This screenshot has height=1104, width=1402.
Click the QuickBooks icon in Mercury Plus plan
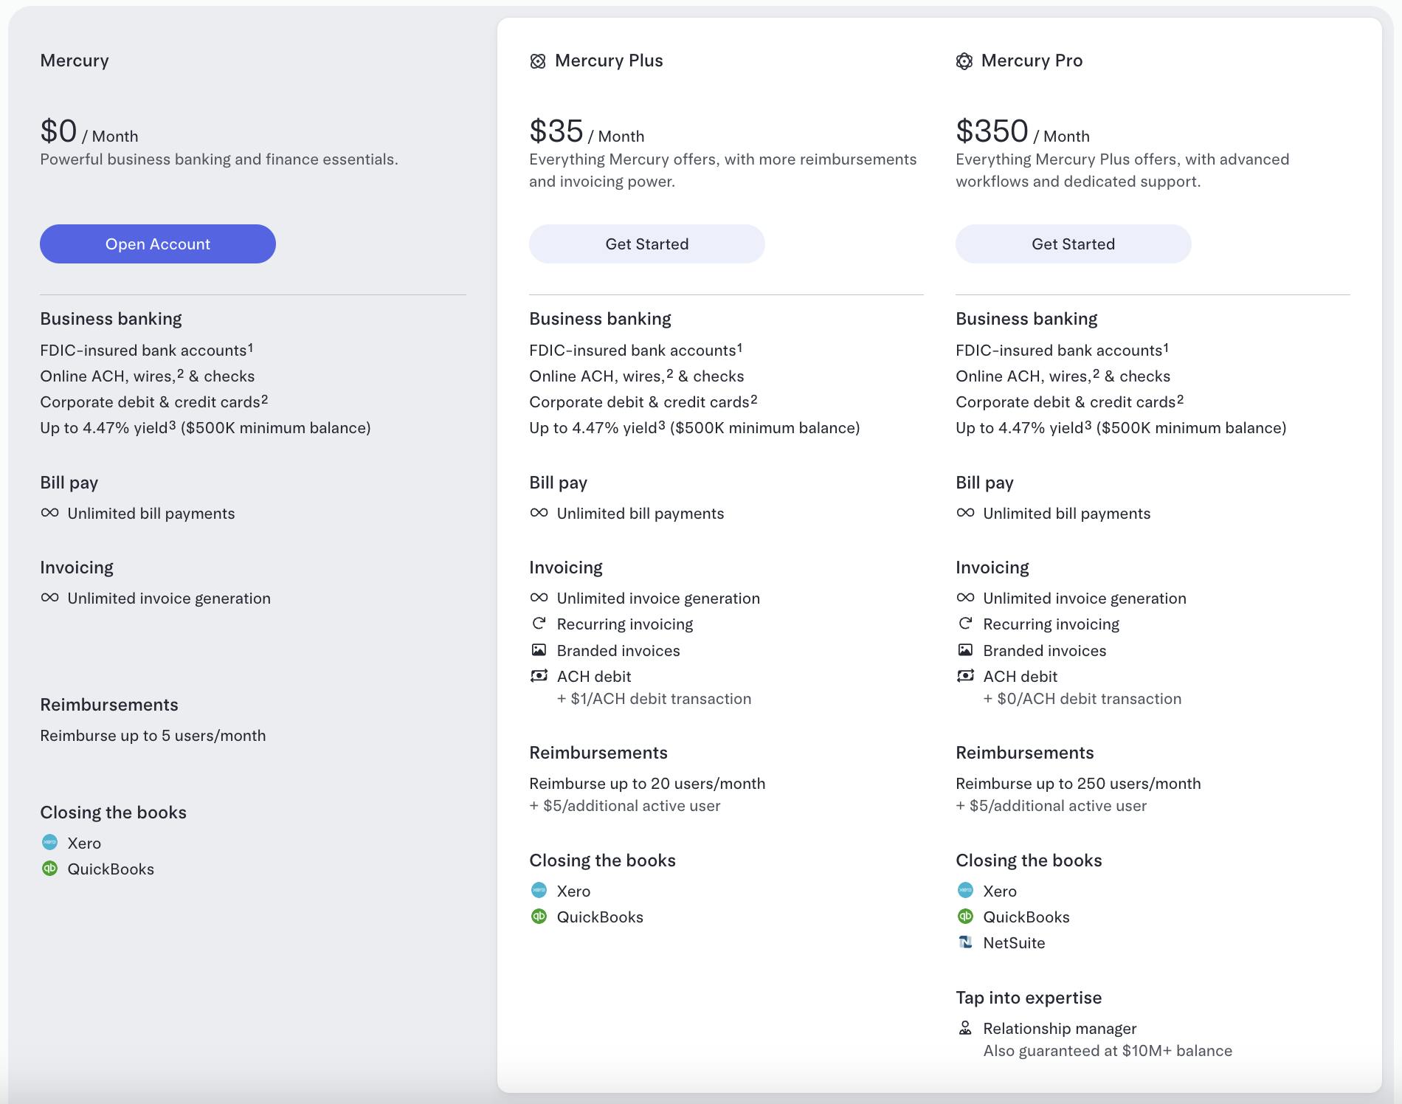(539, 917)
